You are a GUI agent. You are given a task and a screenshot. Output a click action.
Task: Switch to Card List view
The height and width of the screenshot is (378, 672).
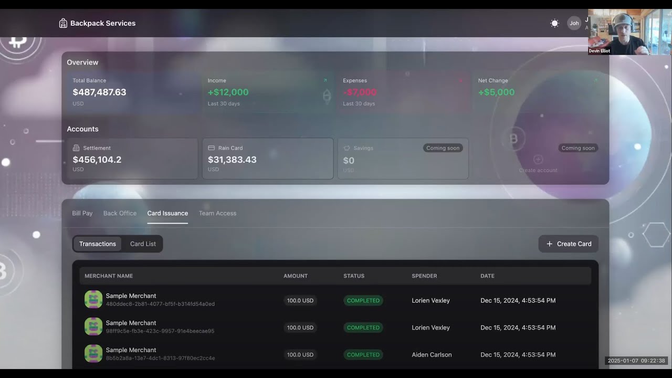pyautogui.click(x=143, y=244)
